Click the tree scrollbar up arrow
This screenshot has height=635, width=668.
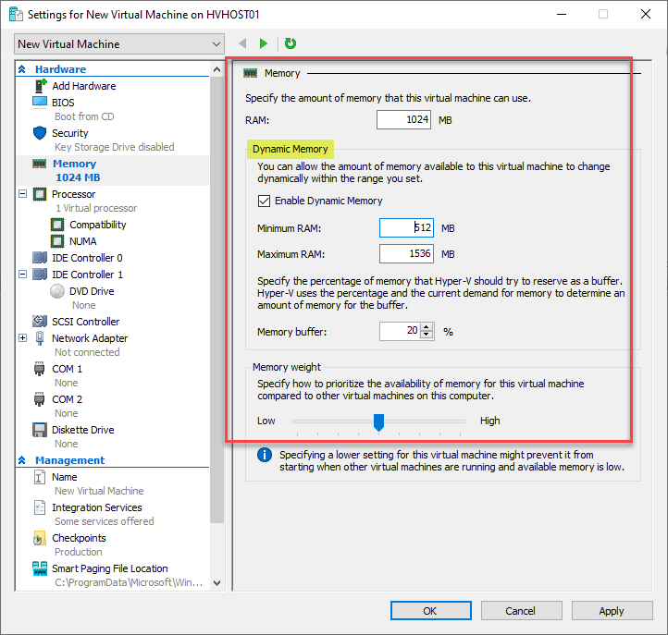point(216,69)
